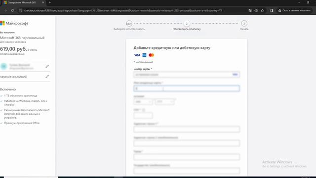Click the Microsoft four-square logo
Image resolution: width=316 pixels, height=178 pixels.
2,23
